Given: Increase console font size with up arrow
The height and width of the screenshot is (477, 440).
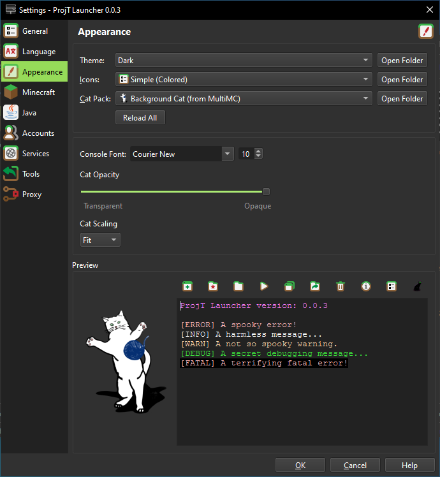Looking at the screenshot, I should (x=258, y=151).
